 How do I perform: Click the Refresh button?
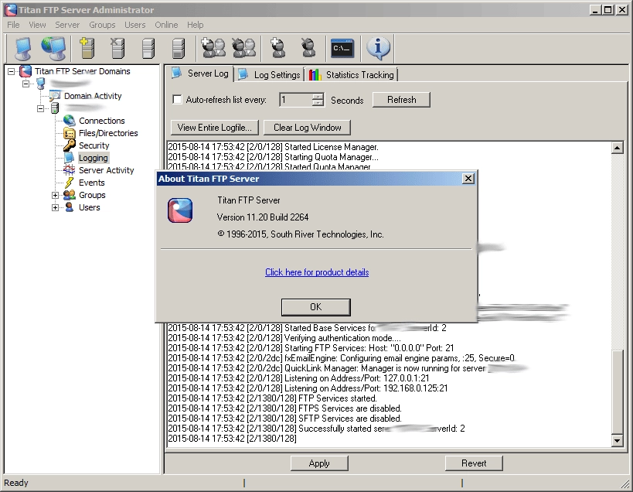pyautogui.click(x=401, y=100)
